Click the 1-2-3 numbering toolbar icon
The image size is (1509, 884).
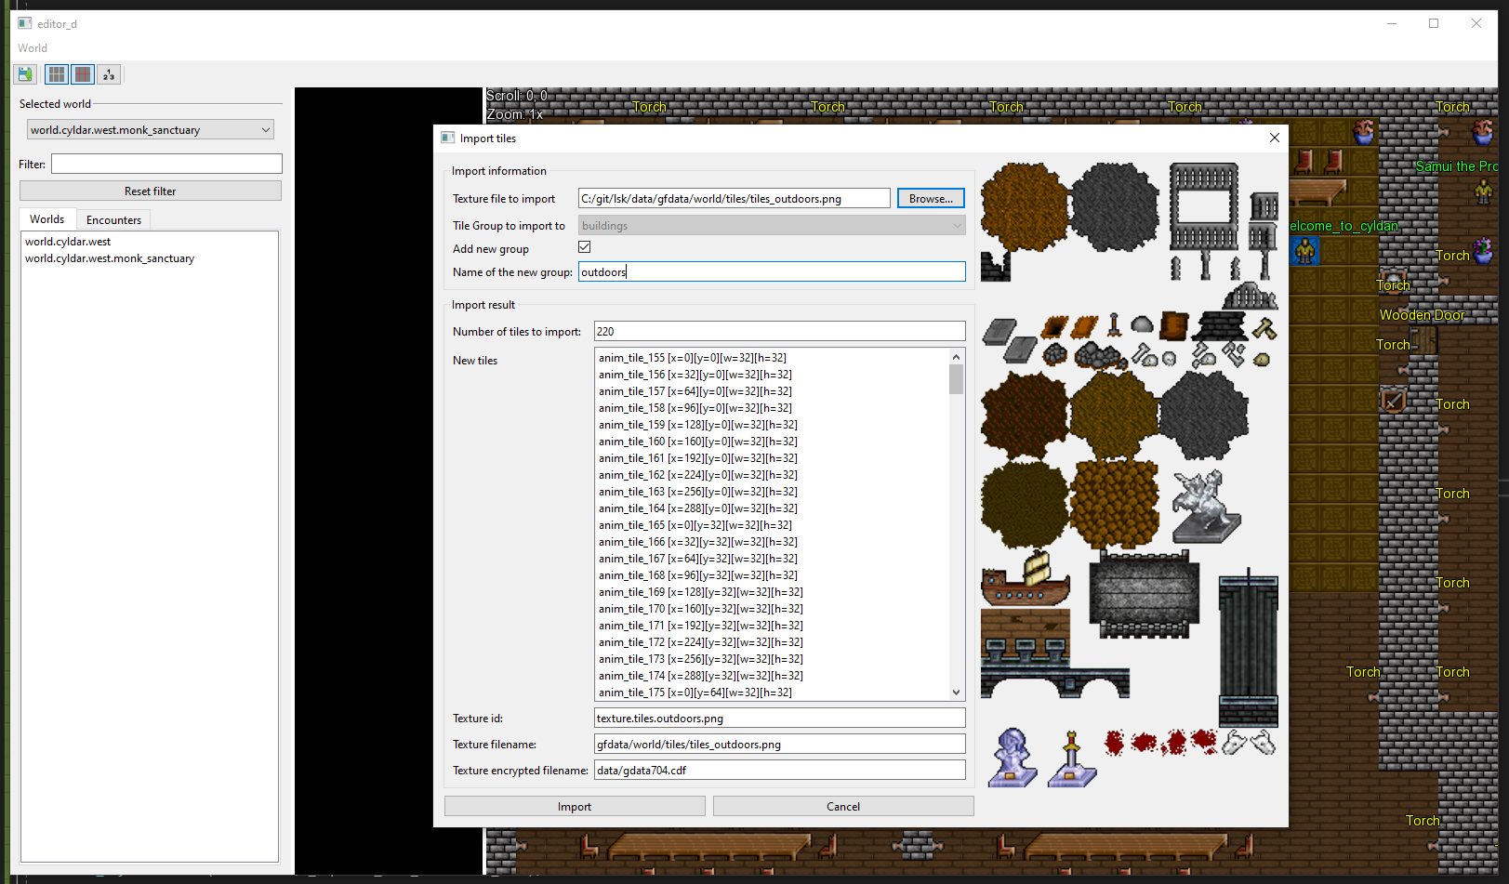tap(109, 74)
